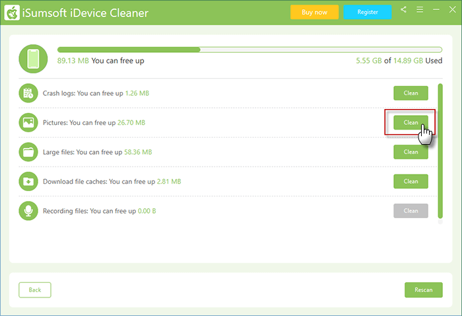
Task: Click the Crash logs calendar icon
Action: [28, 93]
